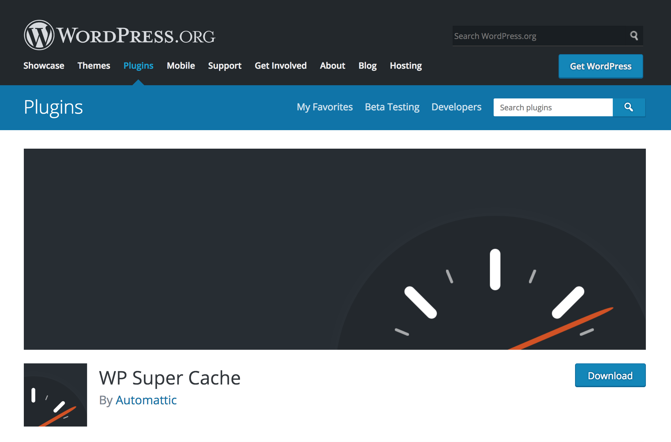Open the Developers link

tap(456, 107)
